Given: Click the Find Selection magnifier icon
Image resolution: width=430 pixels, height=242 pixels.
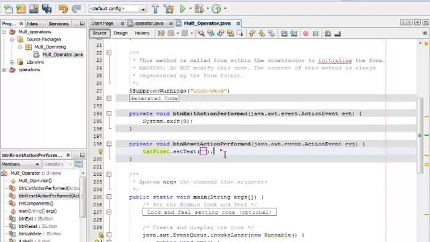Looking at the screenshot, I should (201, 34).
